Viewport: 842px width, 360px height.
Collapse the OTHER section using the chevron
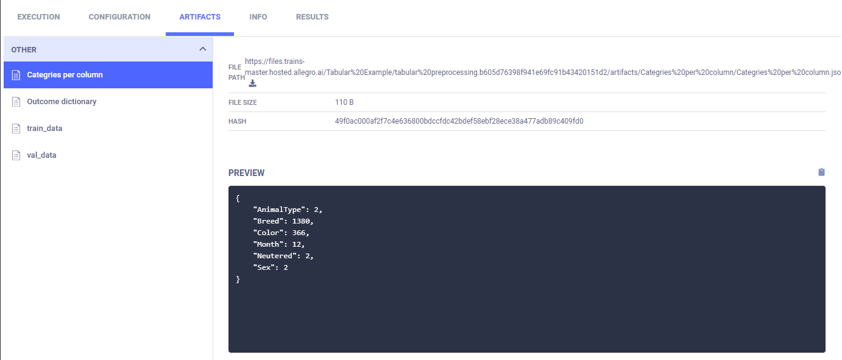coord(203,49)
